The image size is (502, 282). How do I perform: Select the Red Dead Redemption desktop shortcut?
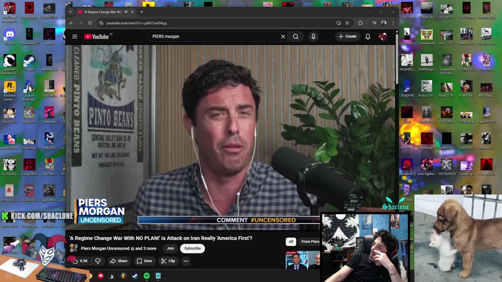(x=10, y=12)
